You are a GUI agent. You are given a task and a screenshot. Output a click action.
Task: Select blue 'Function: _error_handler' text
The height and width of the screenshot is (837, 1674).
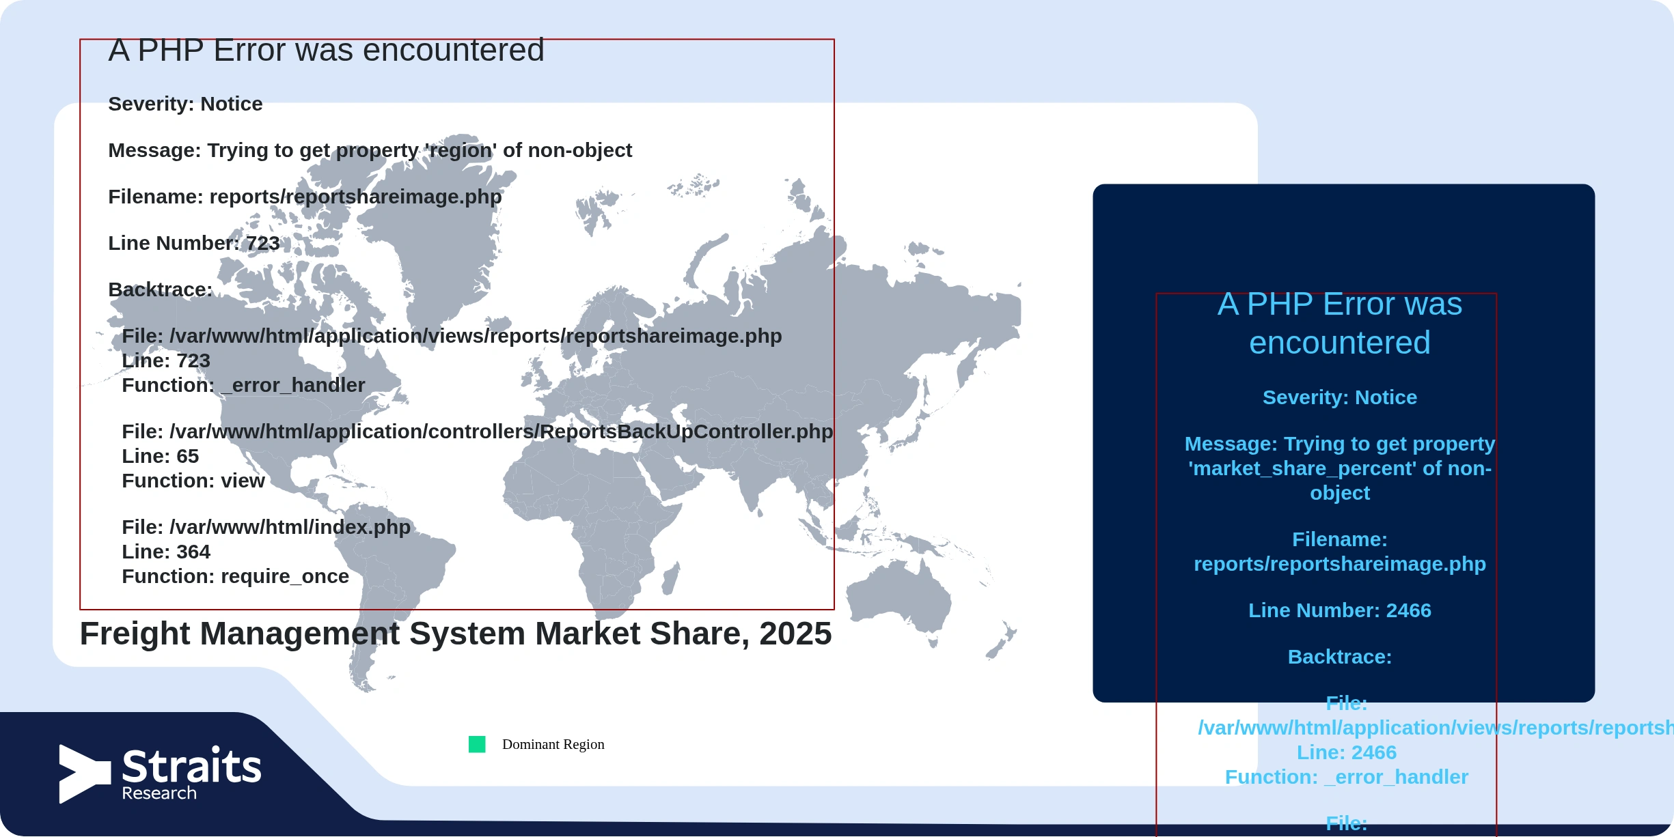click(x=1347, y=777)
